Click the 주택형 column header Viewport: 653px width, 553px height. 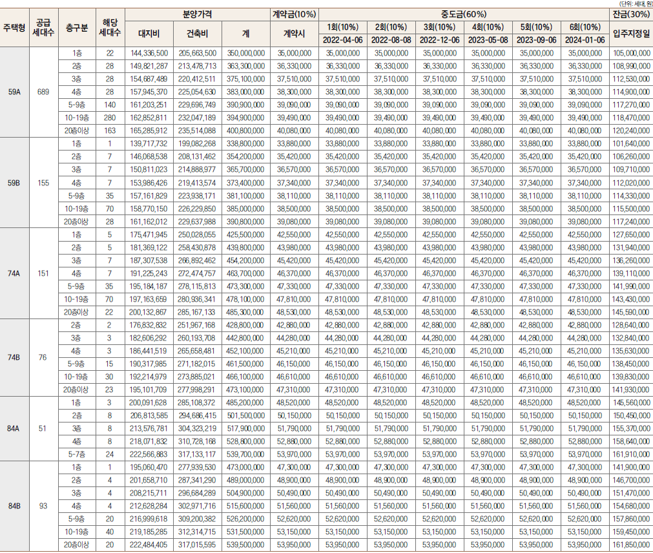(x=14, y=28)
